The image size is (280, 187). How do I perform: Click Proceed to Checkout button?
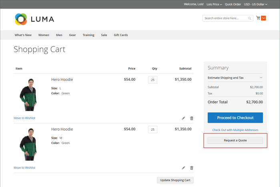click(235, 118)
